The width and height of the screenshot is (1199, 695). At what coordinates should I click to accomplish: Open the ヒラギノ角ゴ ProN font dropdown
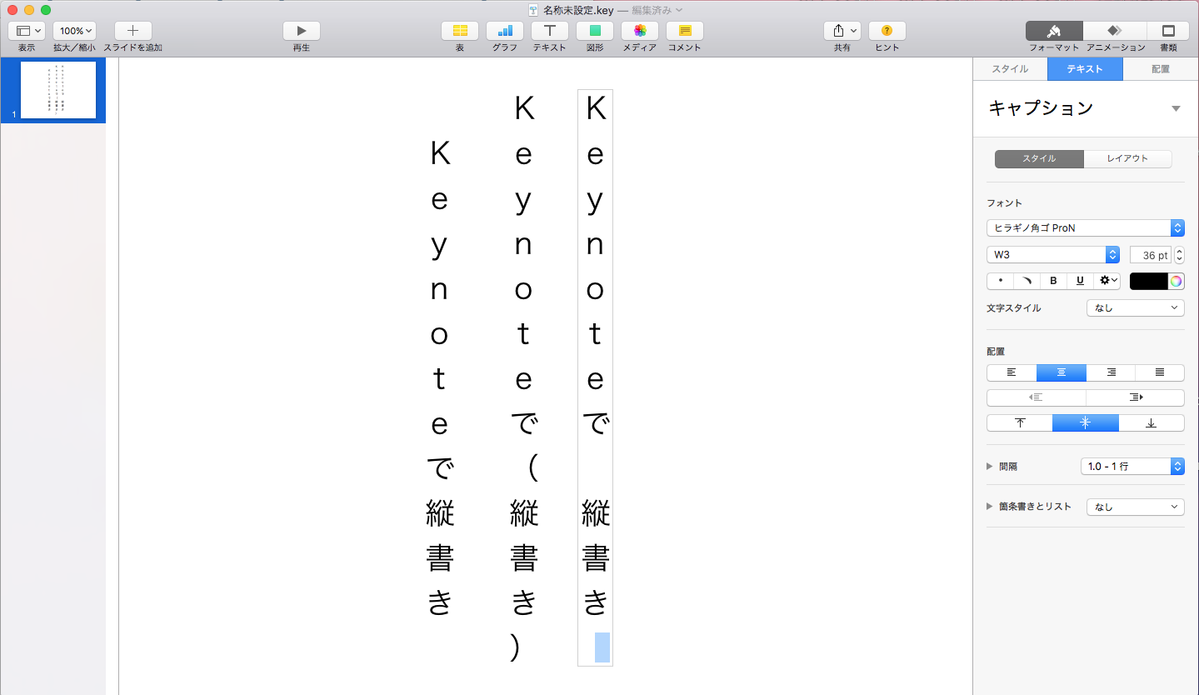(1085, 227)
